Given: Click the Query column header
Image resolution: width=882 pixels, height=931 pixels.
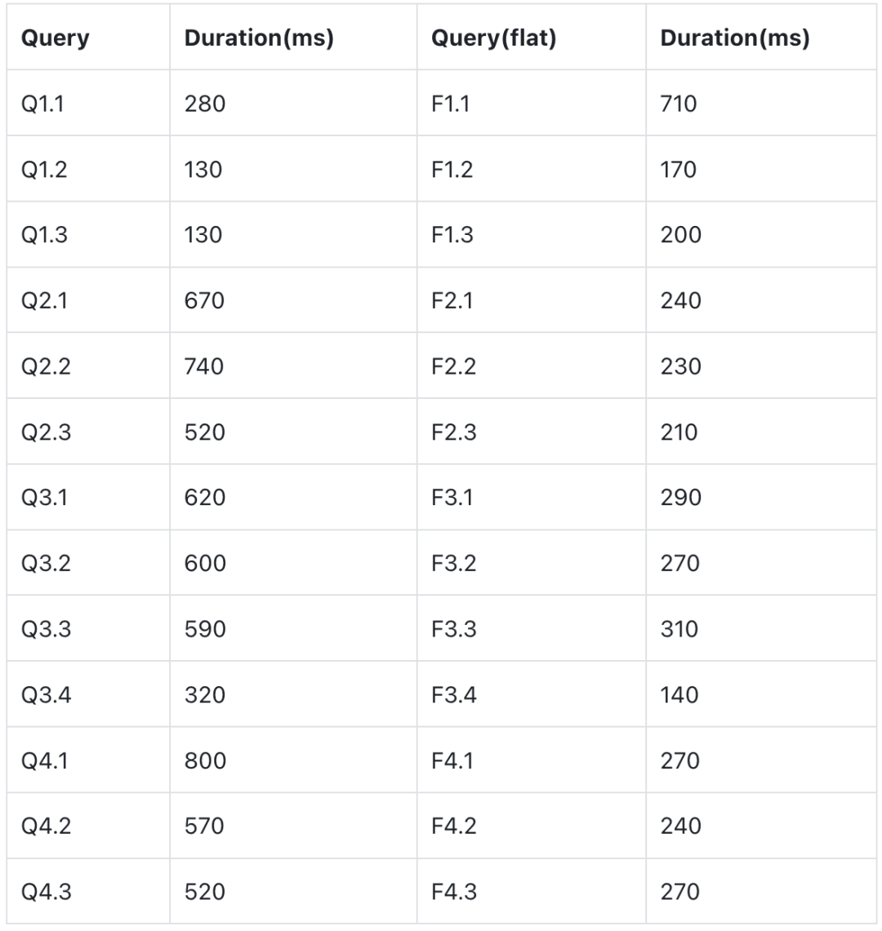Looking at the screenshot, I should coord(56,38).
